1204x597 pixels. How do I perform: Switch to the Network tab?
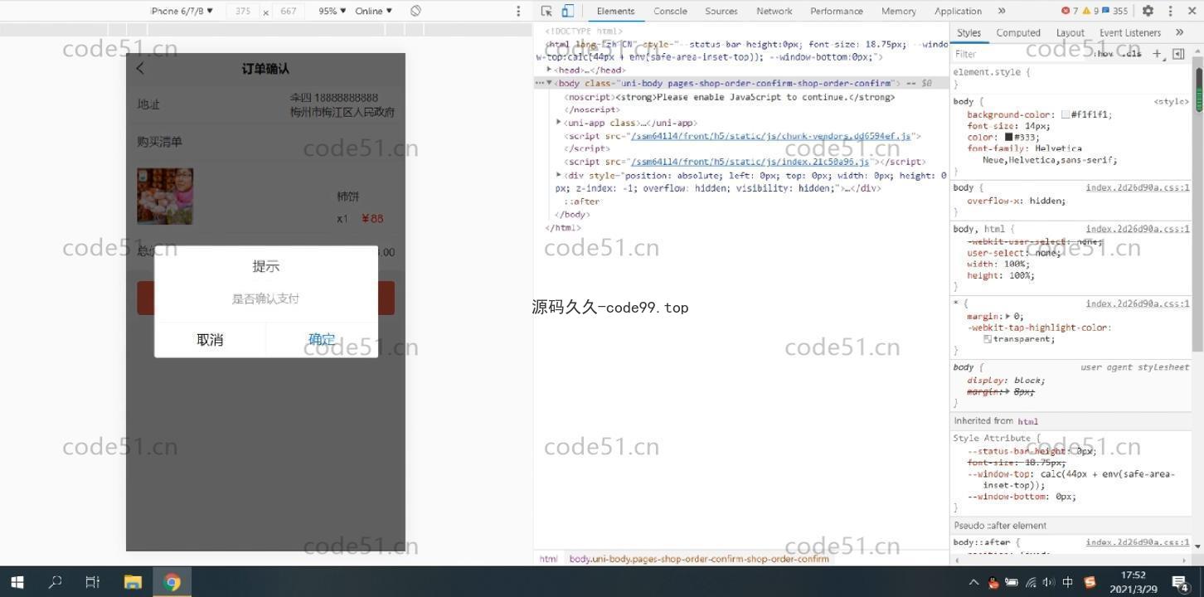(x=774, y=11)
